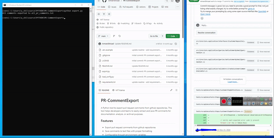Click the Resolve conversation button
The height and width of the screenshot is (138, 274).
point(207,33)
